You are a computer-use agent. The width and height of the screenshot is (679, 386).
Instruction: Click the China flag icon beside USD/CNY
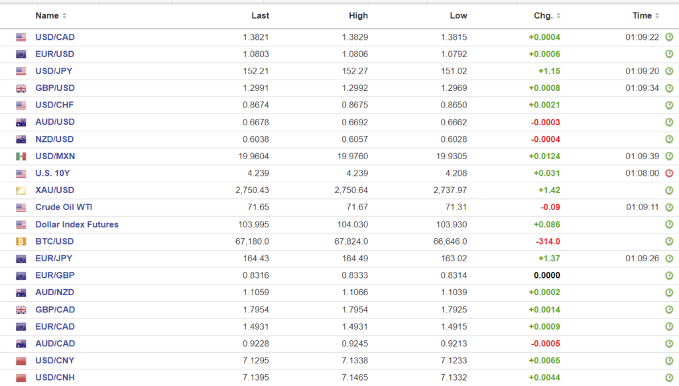click(x=21, y=361)
